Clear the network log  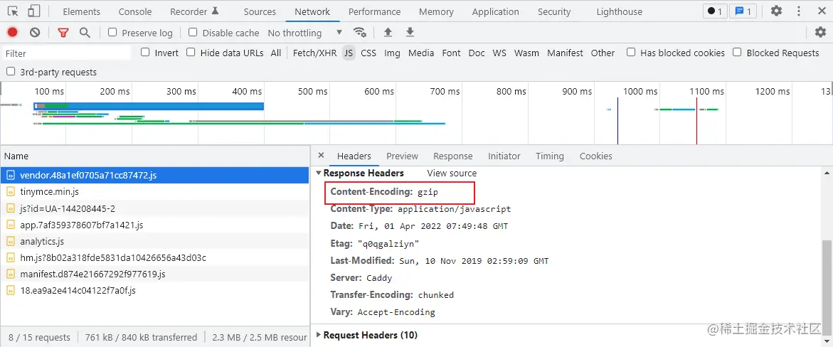point(35,33)
